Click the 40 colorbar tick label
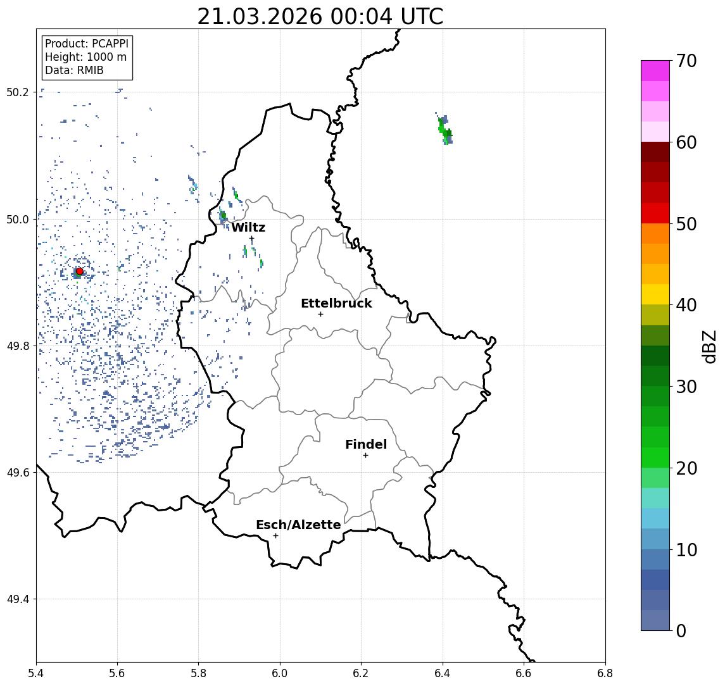The image size is (725, 686). pos(686,305)
